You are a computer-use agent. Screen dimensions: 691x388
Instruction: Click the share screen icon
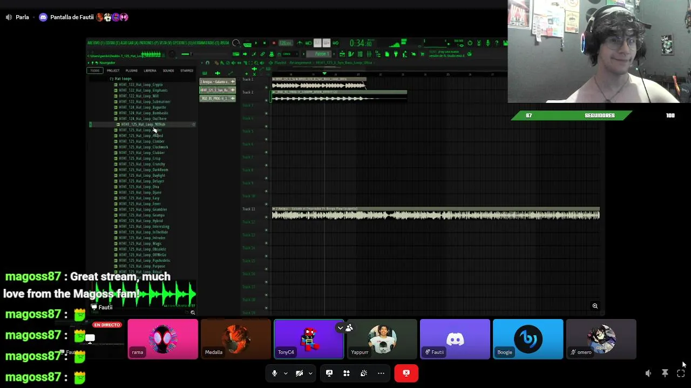pos(329,373)
